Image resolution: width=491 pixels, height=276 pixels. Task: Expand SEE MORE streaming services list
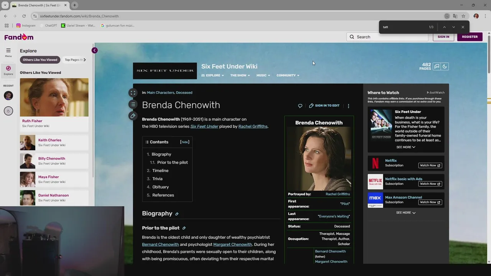point(406,213)
